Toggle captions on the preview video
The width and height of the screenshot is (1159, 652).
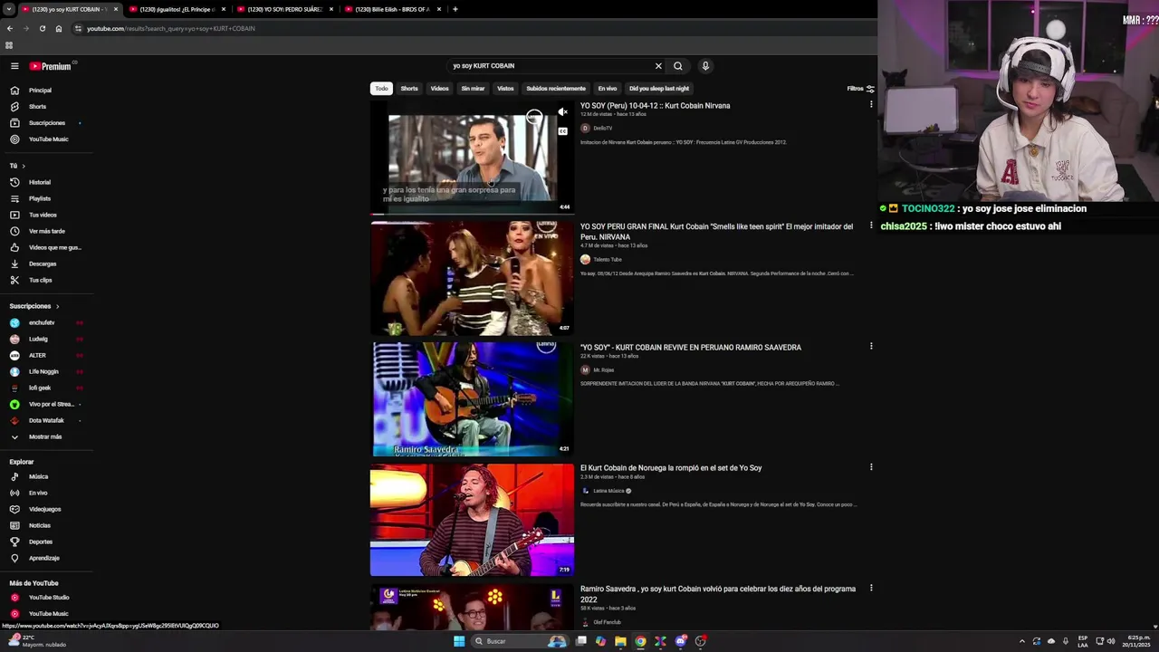click(562, 131)
